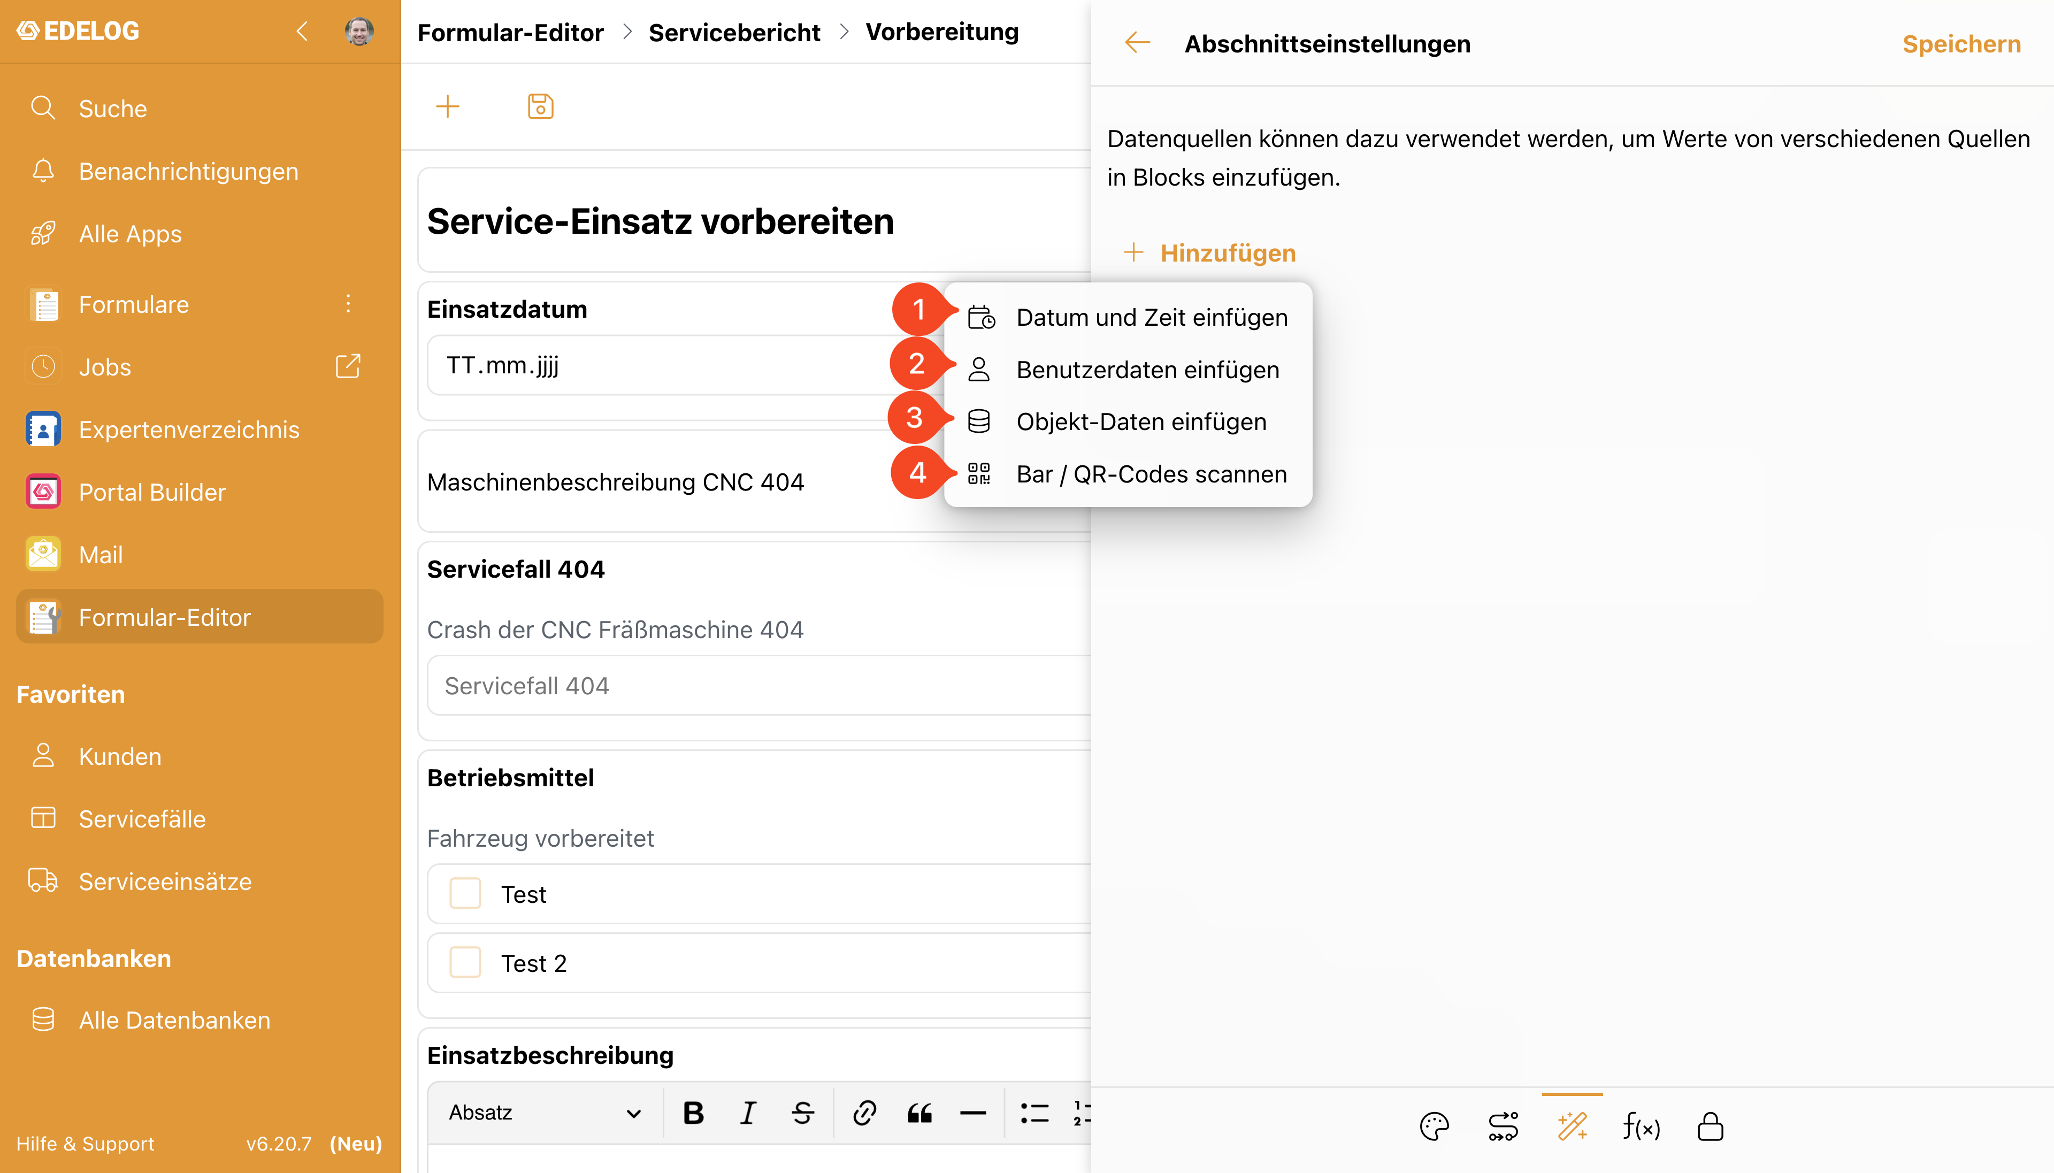Go to Servicebericht breadcrumb
This screenshot has width=2054, height=1173.
point(734,32)
